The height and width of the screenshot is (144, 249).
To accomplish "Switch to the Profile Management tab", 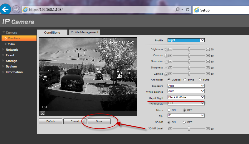I will (84, 32).
